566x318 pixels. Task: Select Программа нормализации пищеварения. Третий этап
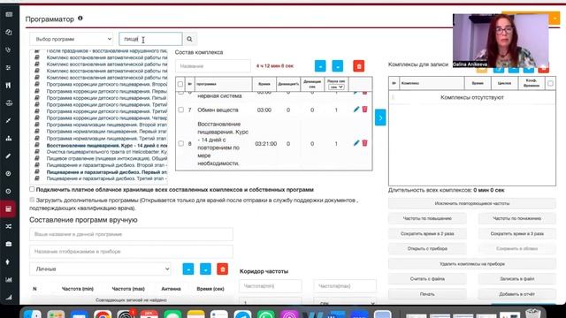(x=106, y=139)
